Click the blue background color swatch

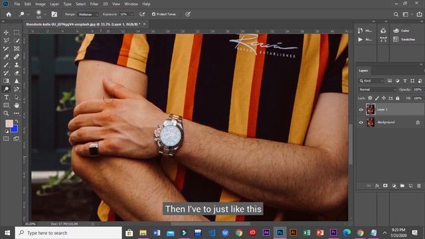[15, 129]
